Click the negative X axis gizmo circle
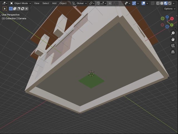 (x=162, y=25)
